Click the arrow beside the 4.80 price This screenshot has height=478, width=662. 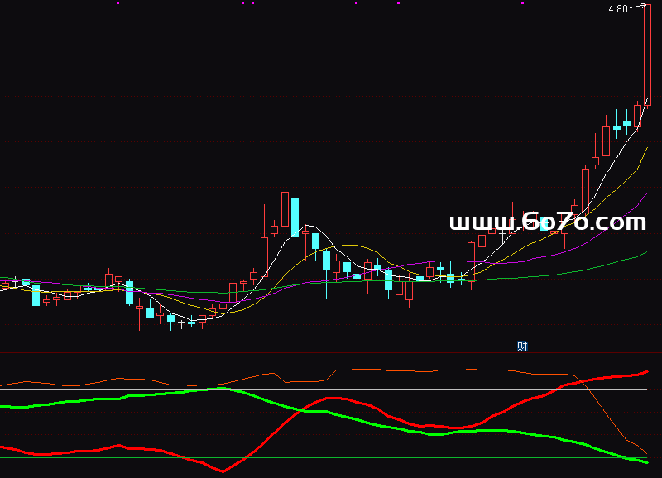coord(638,7)
